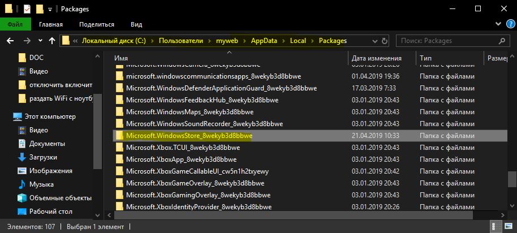
Task: Open Рабочий стол in navigation pane
Action: 51,212
